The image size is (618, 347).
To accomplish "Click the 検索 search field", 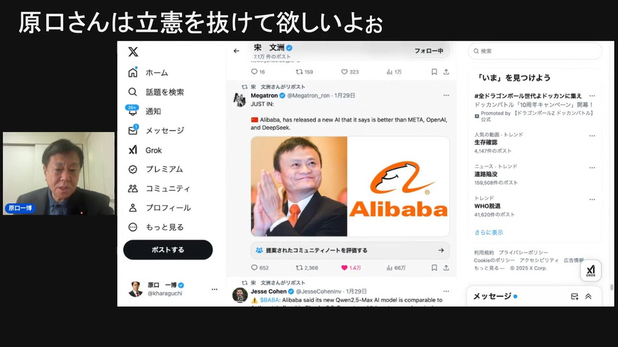I will click(x=535, y=51).
